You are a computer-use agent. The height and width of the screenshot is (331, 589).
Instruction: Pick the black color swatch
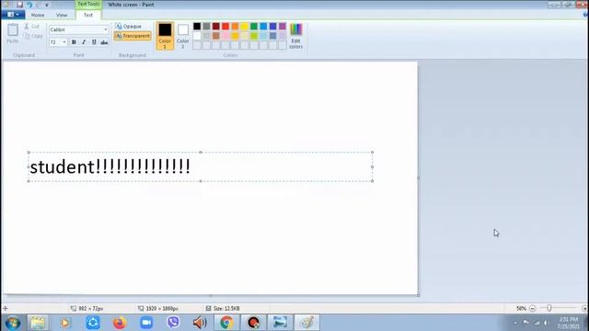click(197, 27)
